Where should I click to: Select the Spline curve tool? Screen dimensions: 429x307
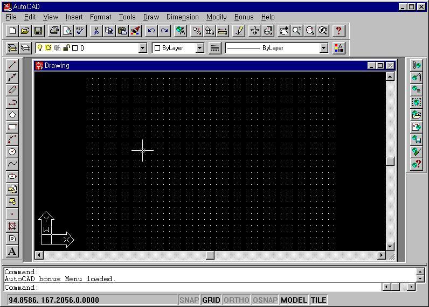12,164
